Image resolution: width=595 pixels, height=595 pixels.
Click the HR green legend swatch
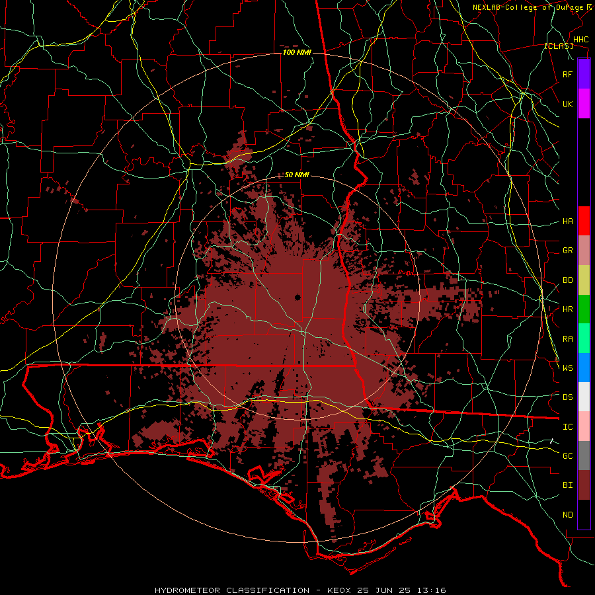[x=584, y=309]
